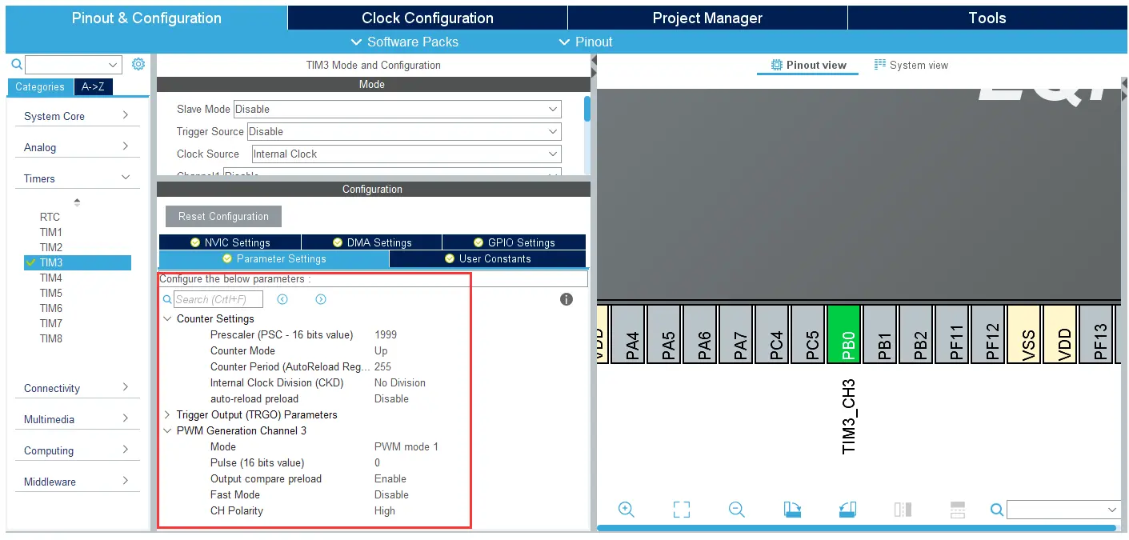Rotate the chip view clockwise
The image size is (1129, 540).
tap(792, 510)
